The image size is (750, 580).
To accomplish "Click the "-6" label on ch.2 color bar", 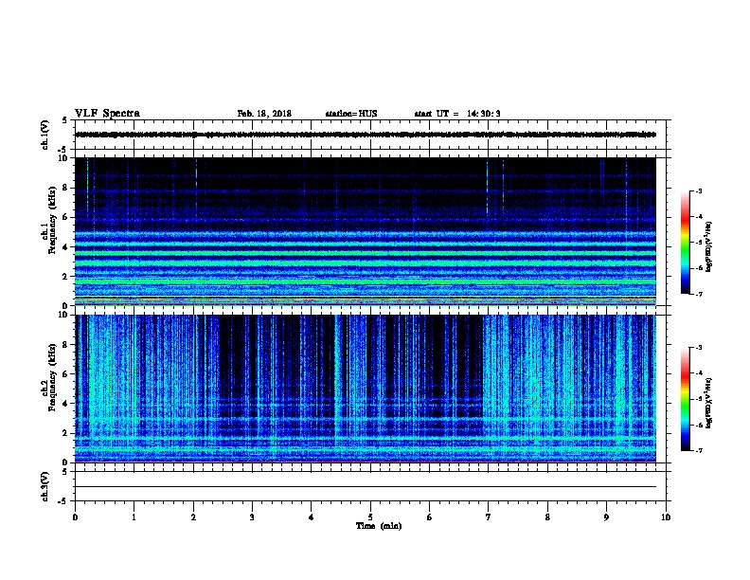I will click(x=698, y=425).
